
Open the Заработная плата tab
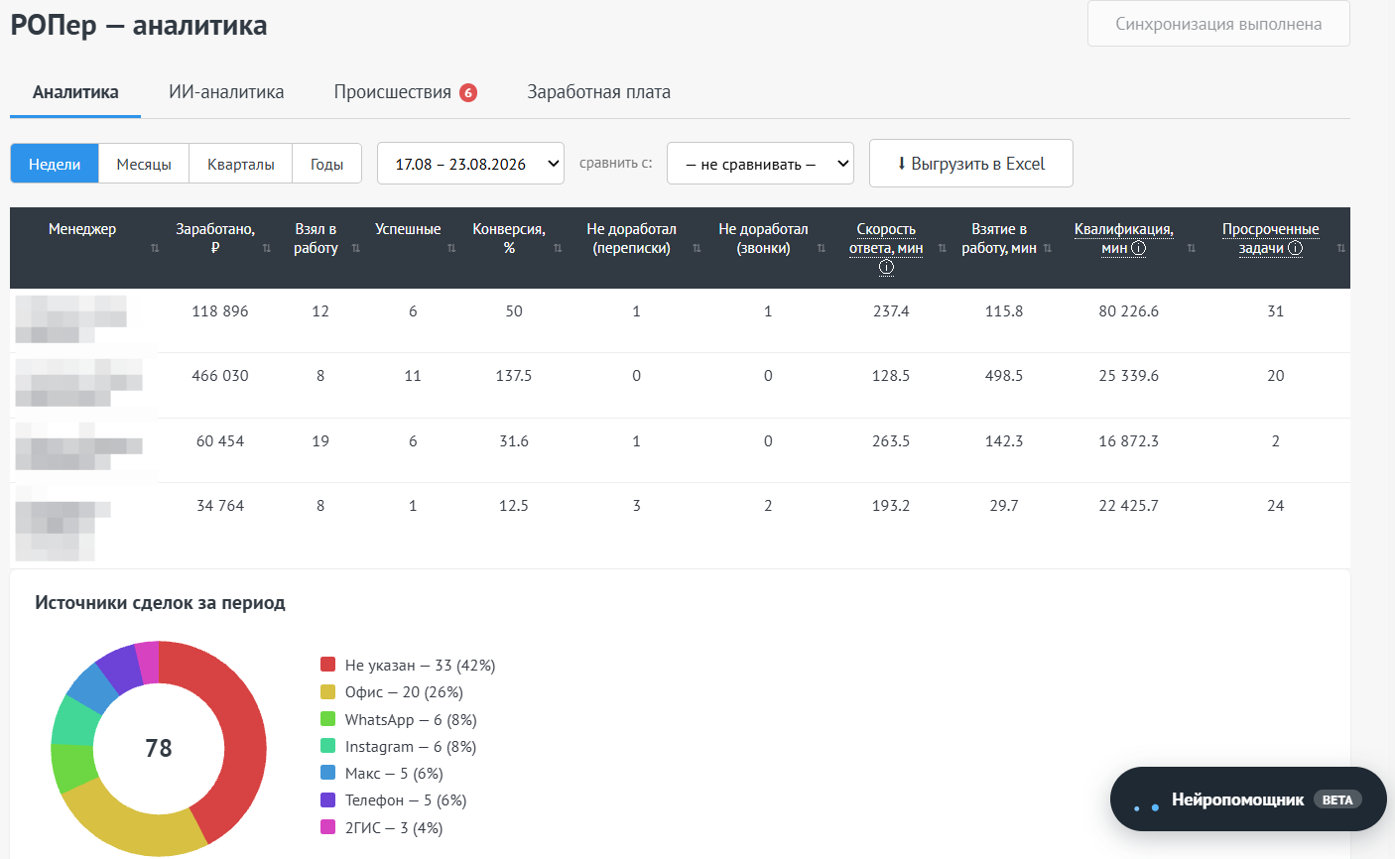(x=599, y=92)
